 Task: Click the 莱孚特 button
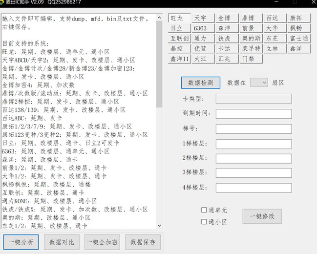click(x=251, y=48)
